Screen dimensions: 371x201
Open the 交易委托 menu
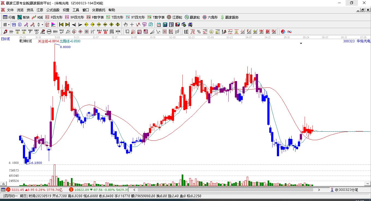coord(98,10)
